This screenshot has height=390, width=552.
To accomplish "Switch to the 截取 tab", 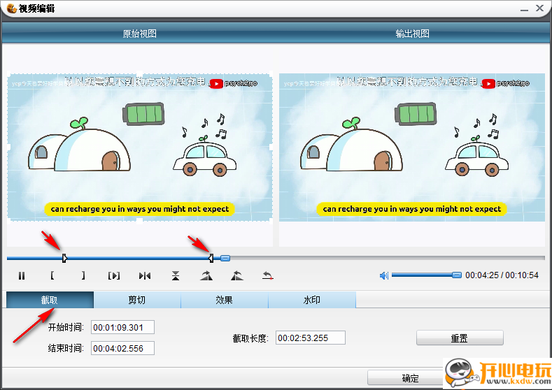I will tap(50, 300).
